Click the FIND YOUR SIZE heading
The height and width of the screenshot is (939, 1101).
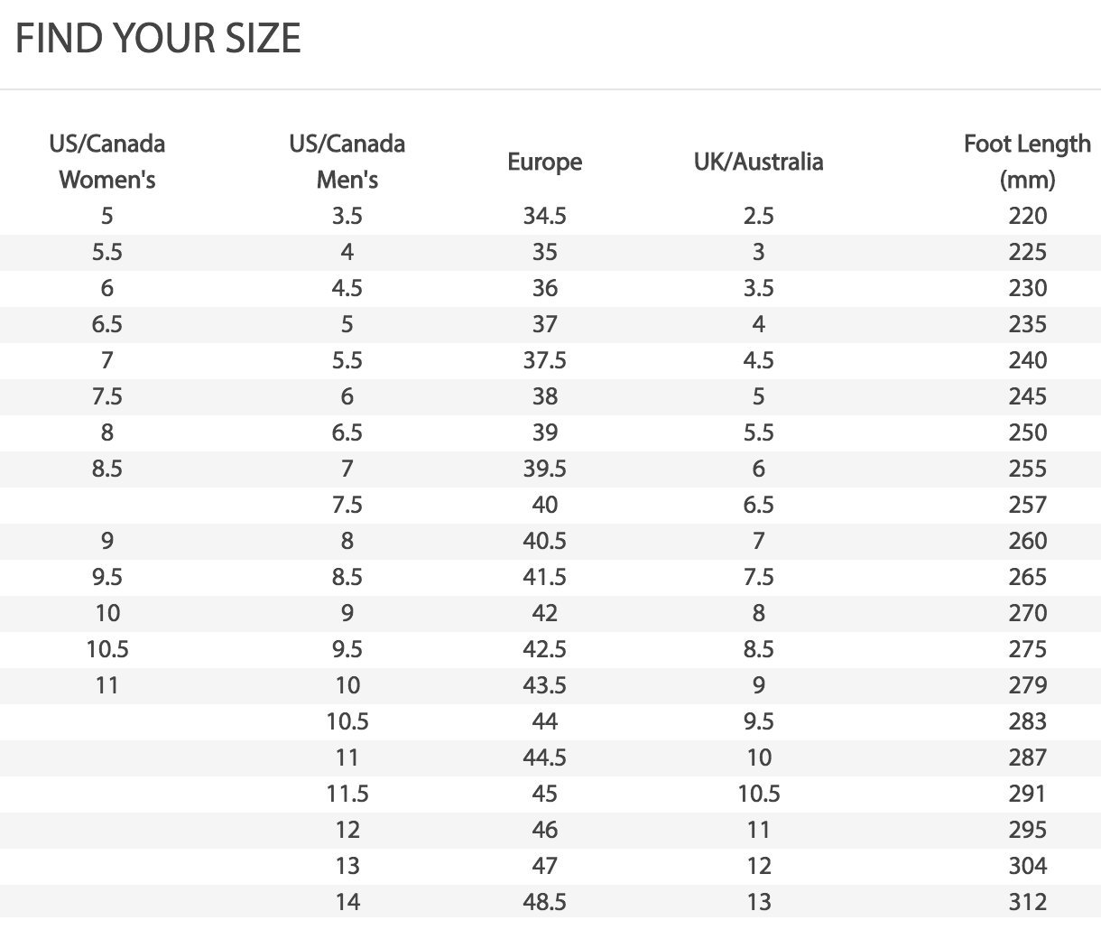click(158, 39)
